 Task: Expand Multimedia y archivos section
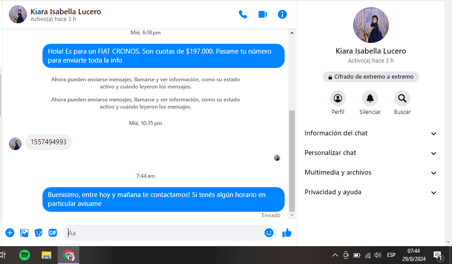click(370, 173)
